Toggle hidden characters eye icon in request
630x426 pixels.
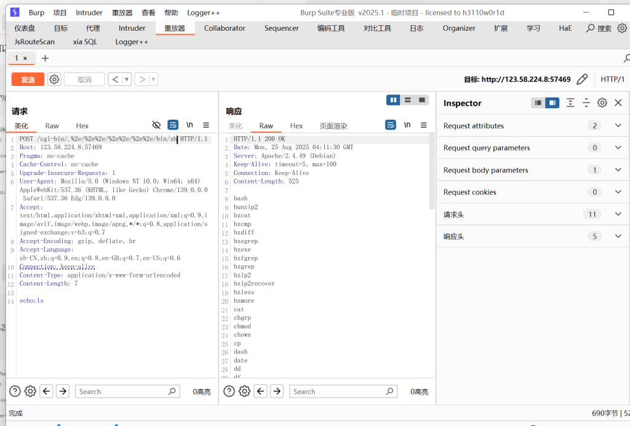tap(156, 125)
